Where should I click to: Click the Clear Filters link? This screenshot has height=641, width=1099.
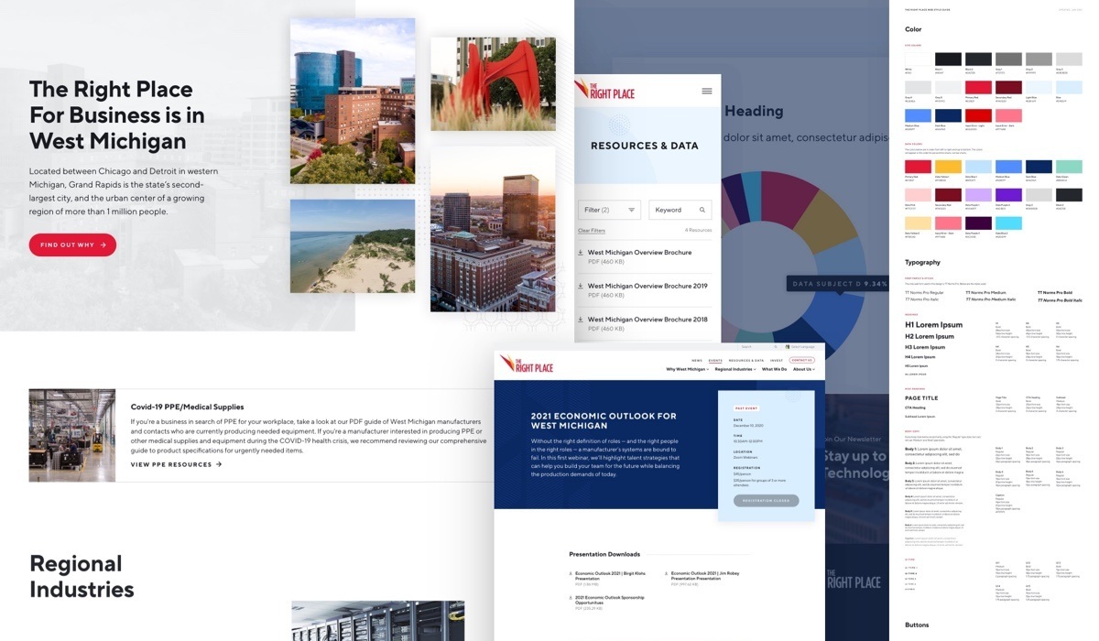591,231
